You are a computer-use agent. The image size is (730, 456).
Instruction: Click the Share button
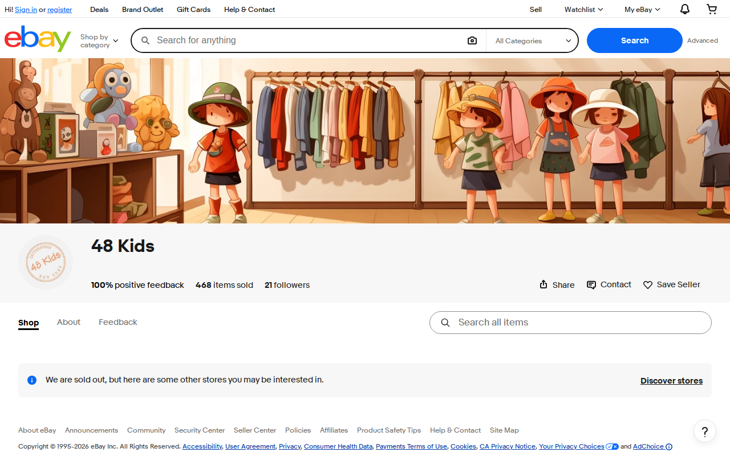click(x=557, y=284)
